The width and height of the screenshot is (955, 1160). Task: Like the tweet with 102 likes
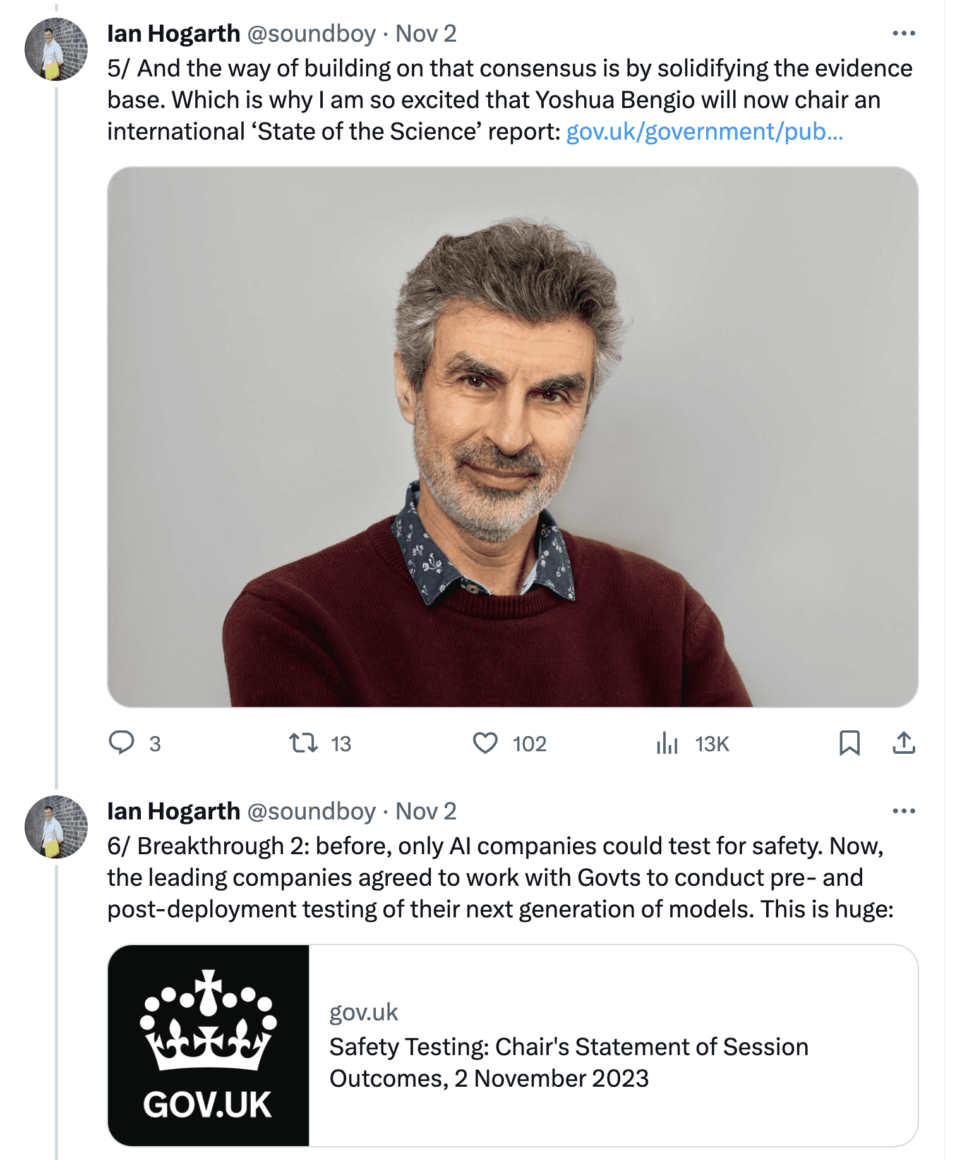(485, 743)
